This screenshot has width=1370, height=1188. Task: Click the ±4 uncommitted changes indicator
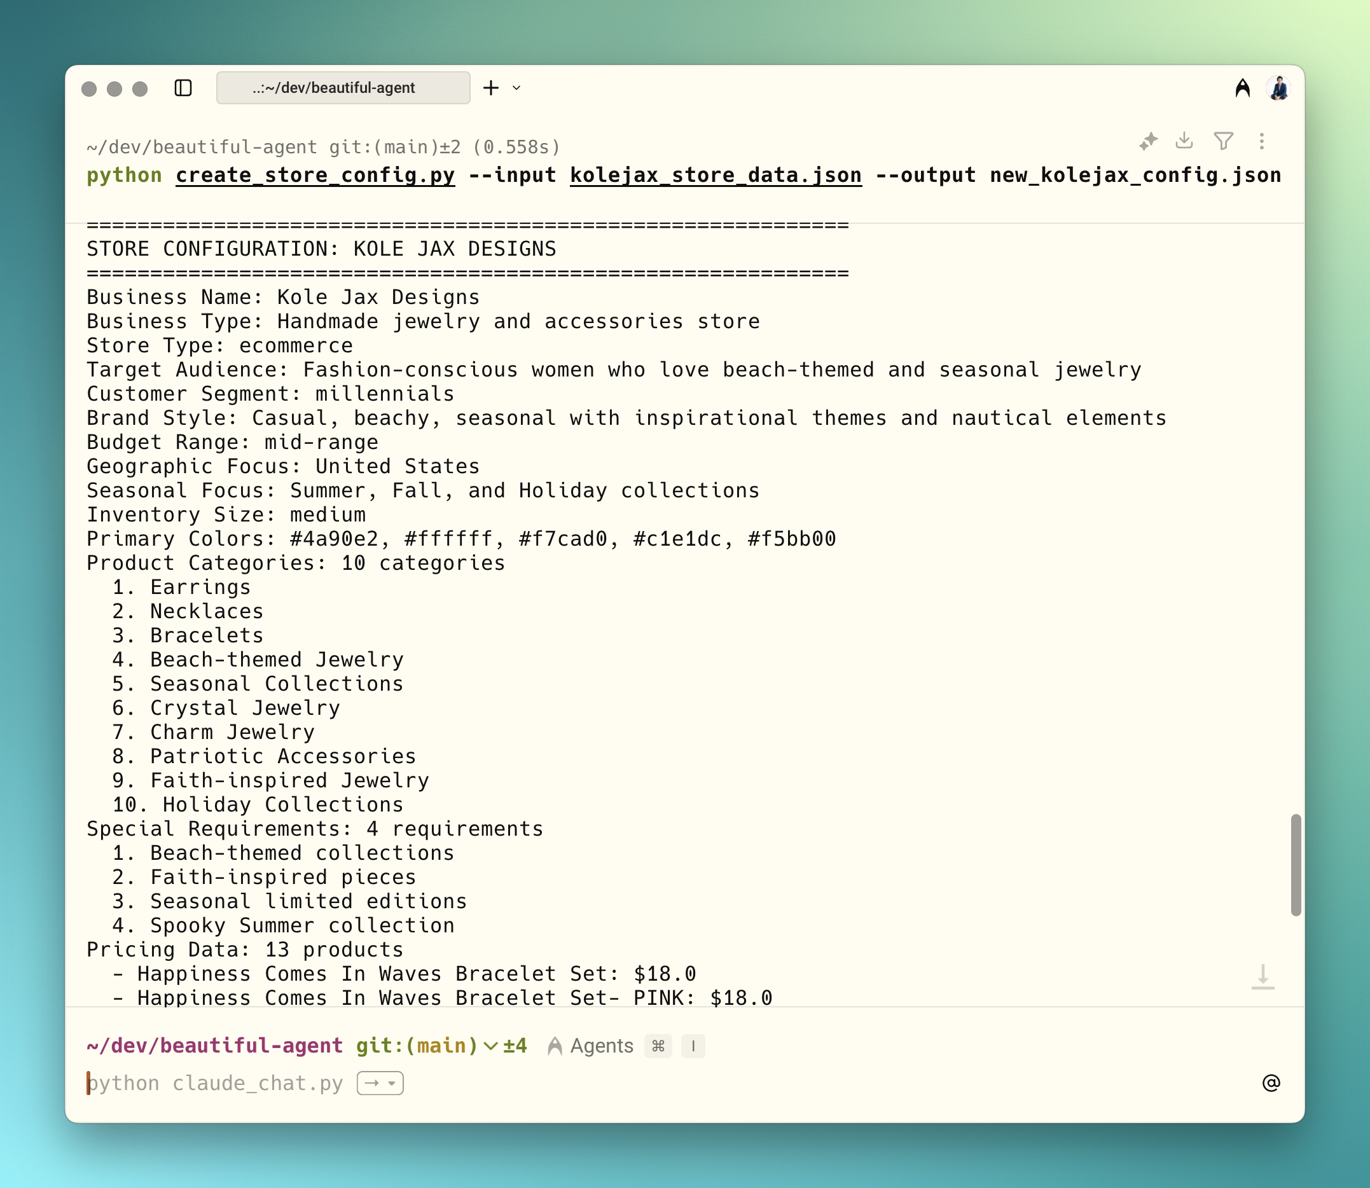(515, 1046)
